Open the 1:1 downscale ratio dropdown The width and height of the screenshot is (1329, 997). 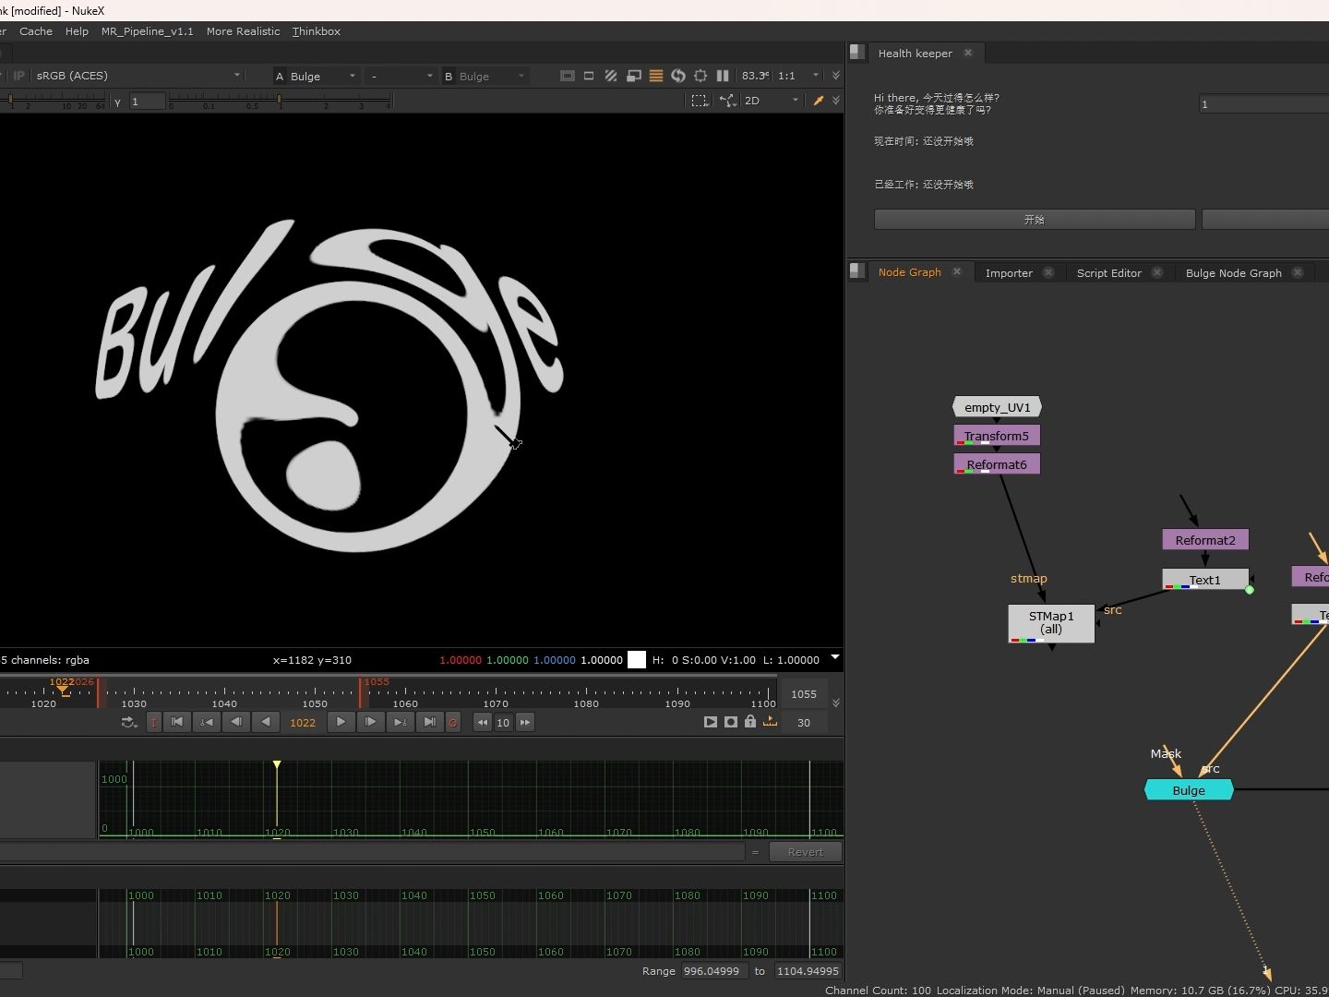[x=798, y=76]
